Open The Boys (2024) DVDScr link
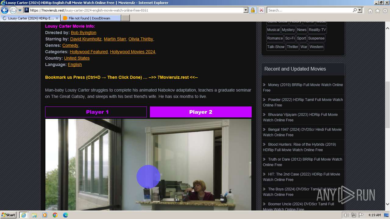Screen dimensions: 390x219 pos(300,192)
